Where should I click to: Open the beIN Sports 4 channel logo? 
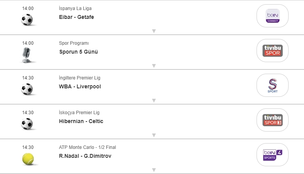(273, 155)
